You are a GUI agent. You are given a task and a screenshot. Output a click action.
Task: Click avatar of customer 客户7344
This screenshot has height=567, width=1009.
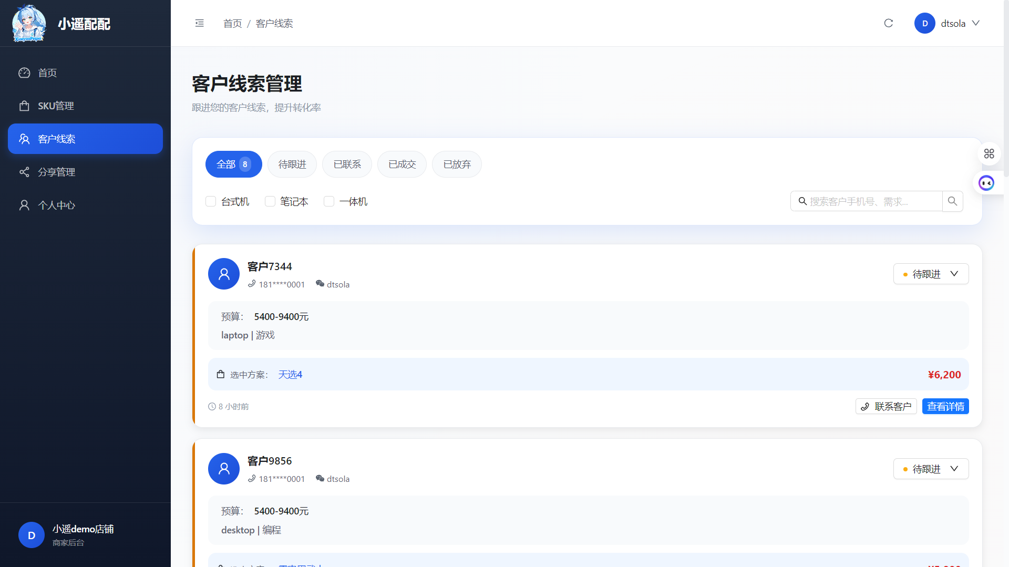pos(224,274)
